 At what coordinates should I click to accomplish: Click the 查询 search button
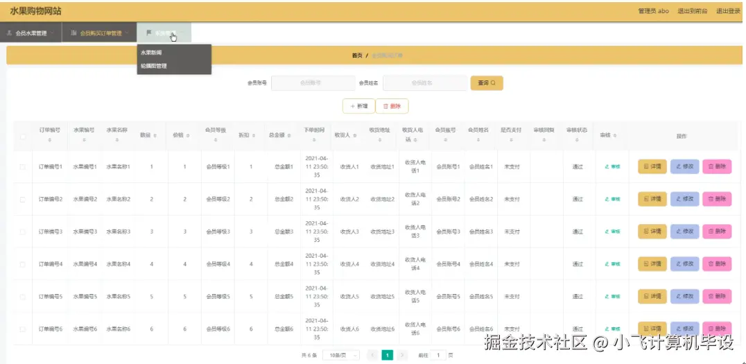[x=487, y=83]
